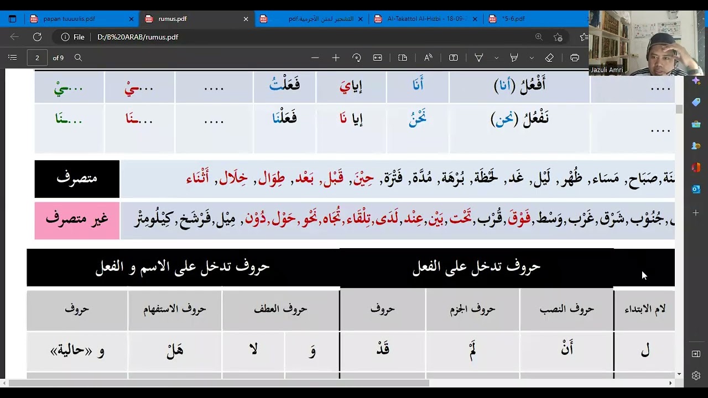This screenshot has width=708, height=398.
Task: Click the page number input field
Action: pyautogui.click(x=37, y=57)
